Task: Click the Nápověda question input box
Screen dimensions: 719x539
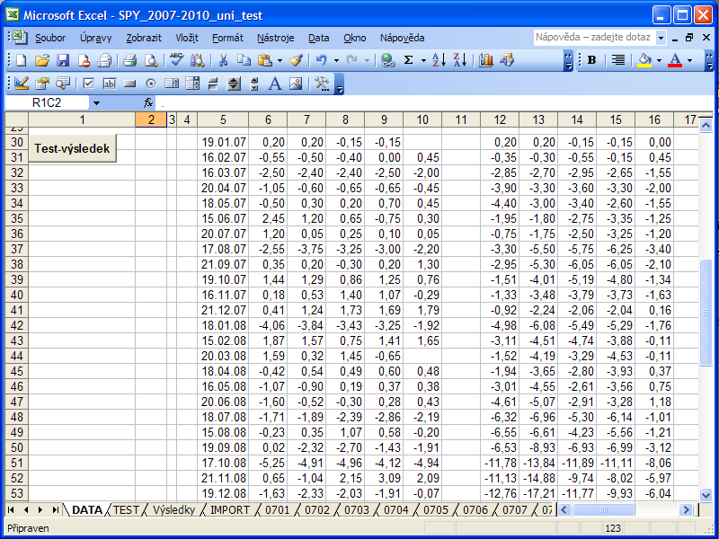Action: pos(595,38)
